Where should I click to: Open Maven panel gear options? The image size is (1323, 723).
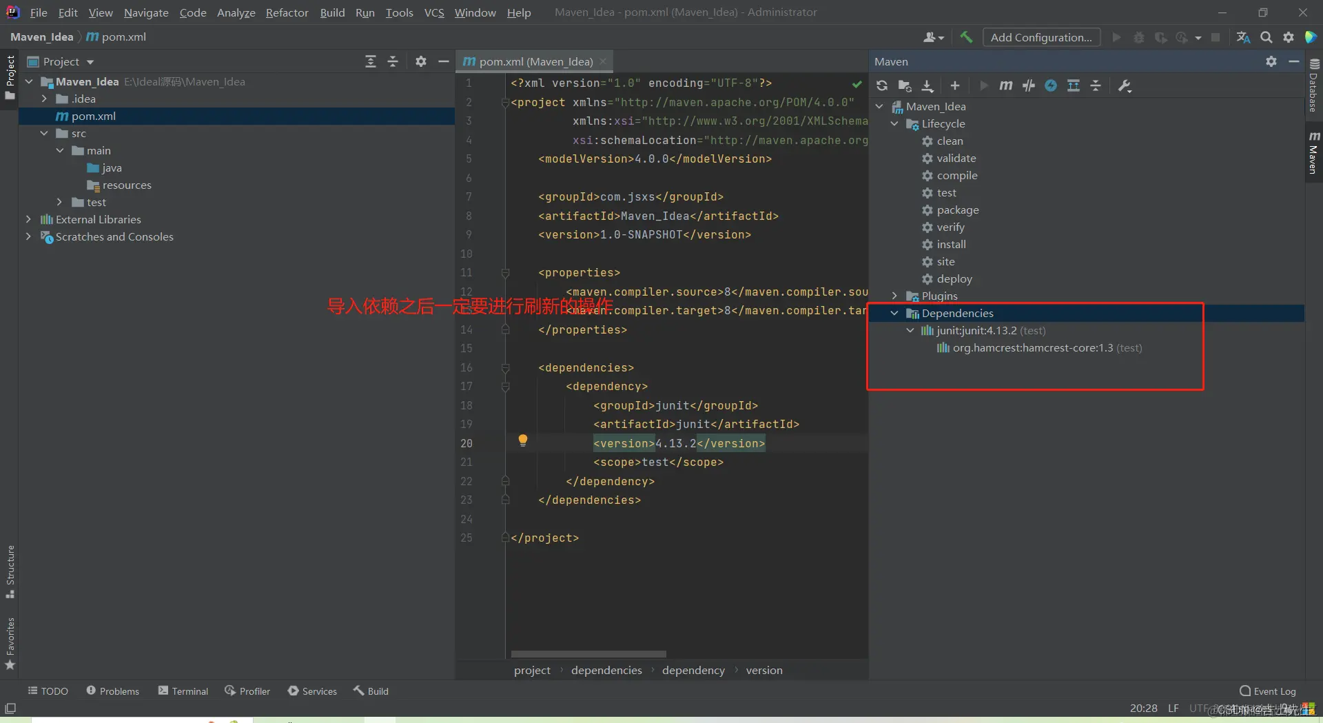tap(1271, 61)
